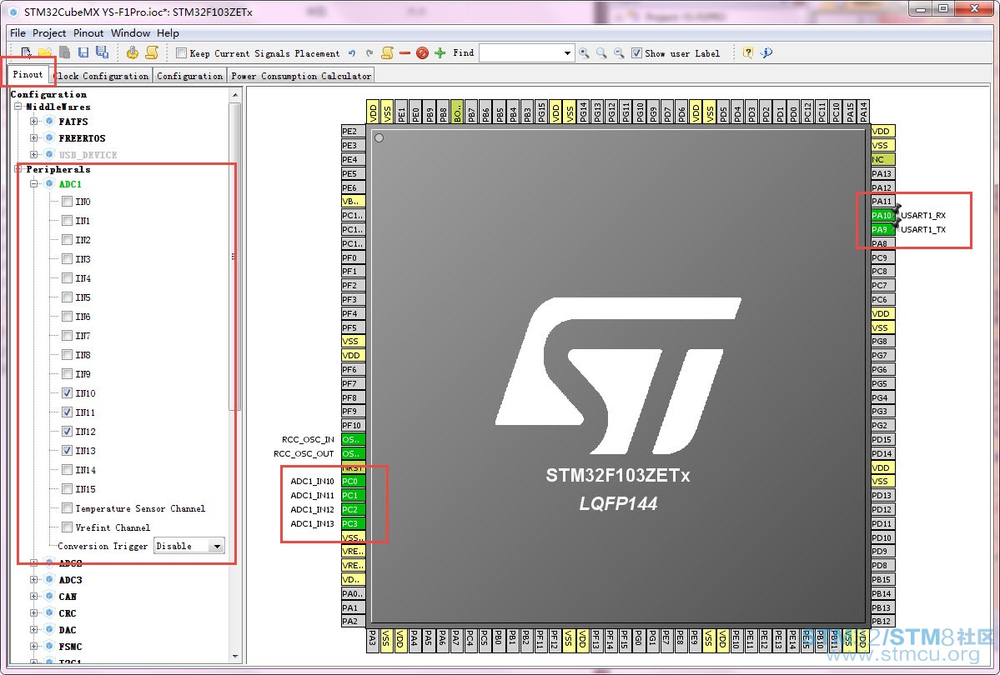The width and height of the screenshot is (1000, 675).
Task: Click the red minus icon in toolbar
Action: (x=405, y=52)
